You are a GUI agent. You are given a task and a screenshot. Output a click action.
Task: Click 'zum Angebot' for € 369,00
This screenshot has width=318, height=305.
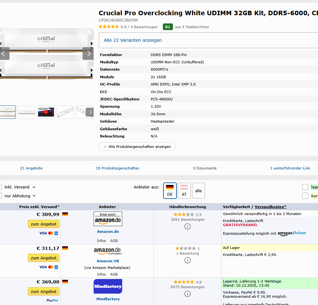pos(43,291)
